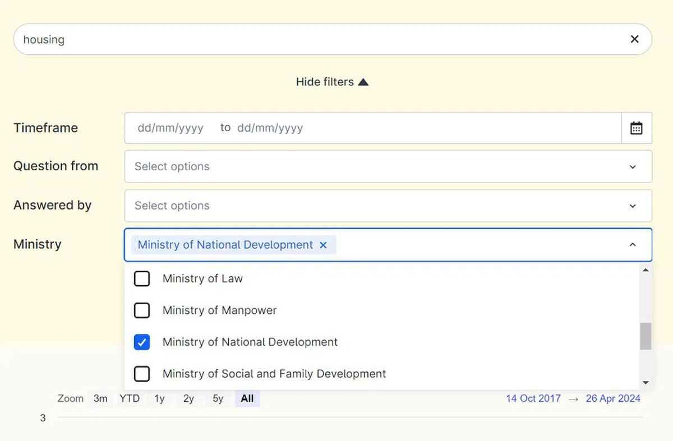Collapse the Ministry dropdown chevron

click(632, 245)
